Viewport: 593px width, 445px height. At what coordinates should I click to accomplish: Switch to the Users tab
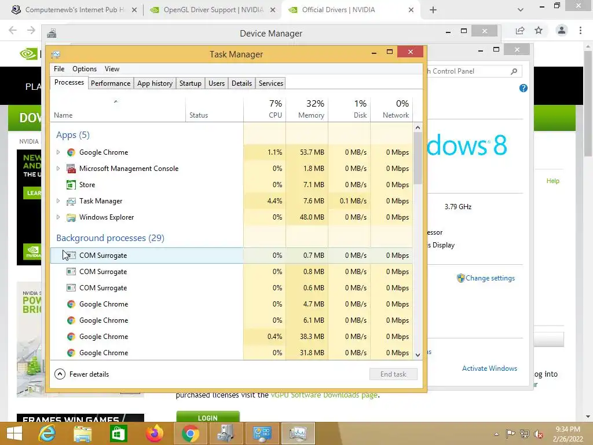(217, 83)
